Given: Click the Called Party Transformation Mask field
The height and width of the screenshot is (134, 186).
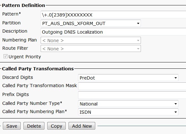Looking at the screenshot, I should click(132, 86).
